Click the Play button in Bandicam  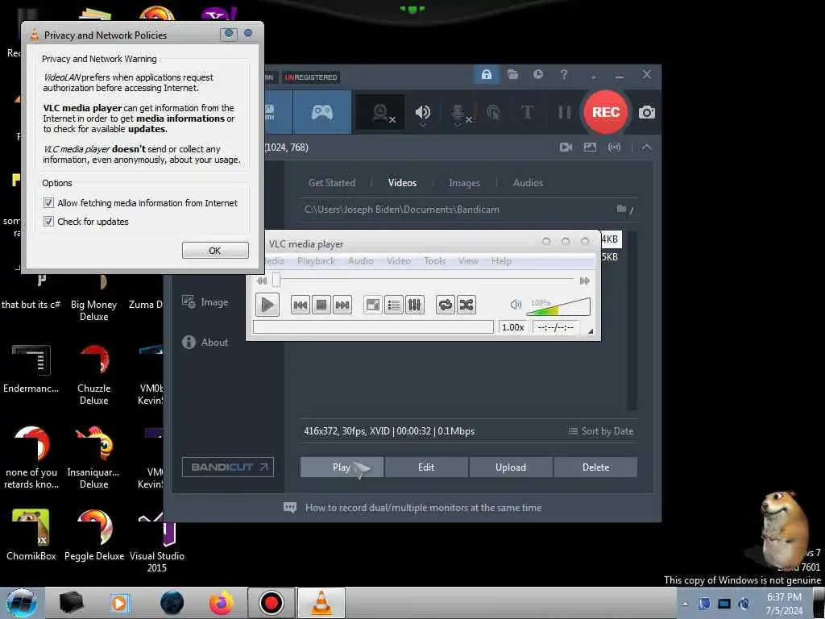pos(342,467)
